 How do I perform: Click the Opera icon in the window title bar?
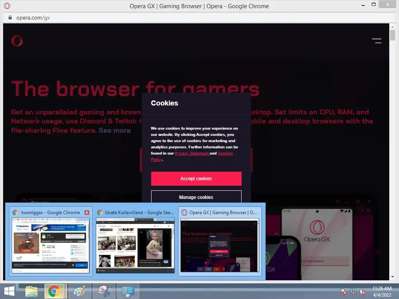[7, 5]
